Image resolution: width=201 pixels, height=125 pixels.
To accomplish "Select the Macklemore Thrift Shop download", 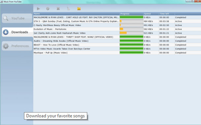I will (117, 37).
